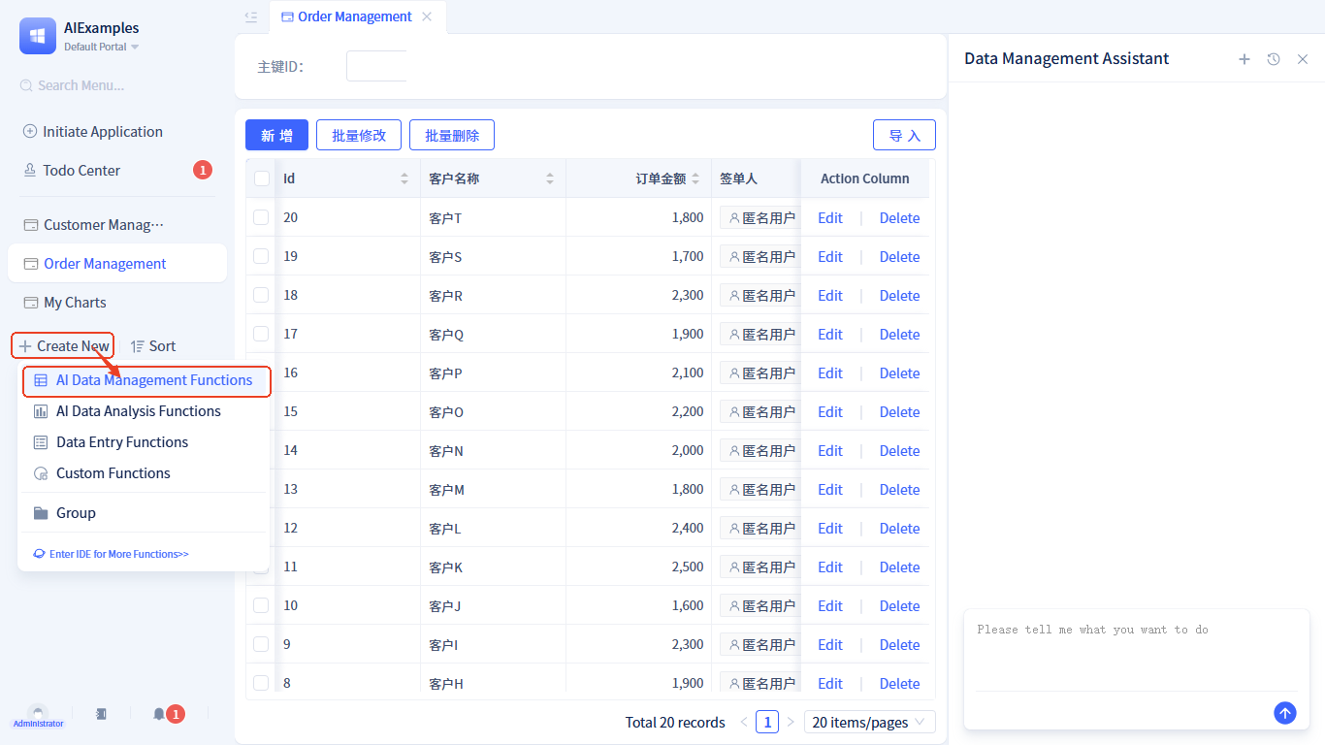Go to previous page arrow

click(x=744, y=722)
